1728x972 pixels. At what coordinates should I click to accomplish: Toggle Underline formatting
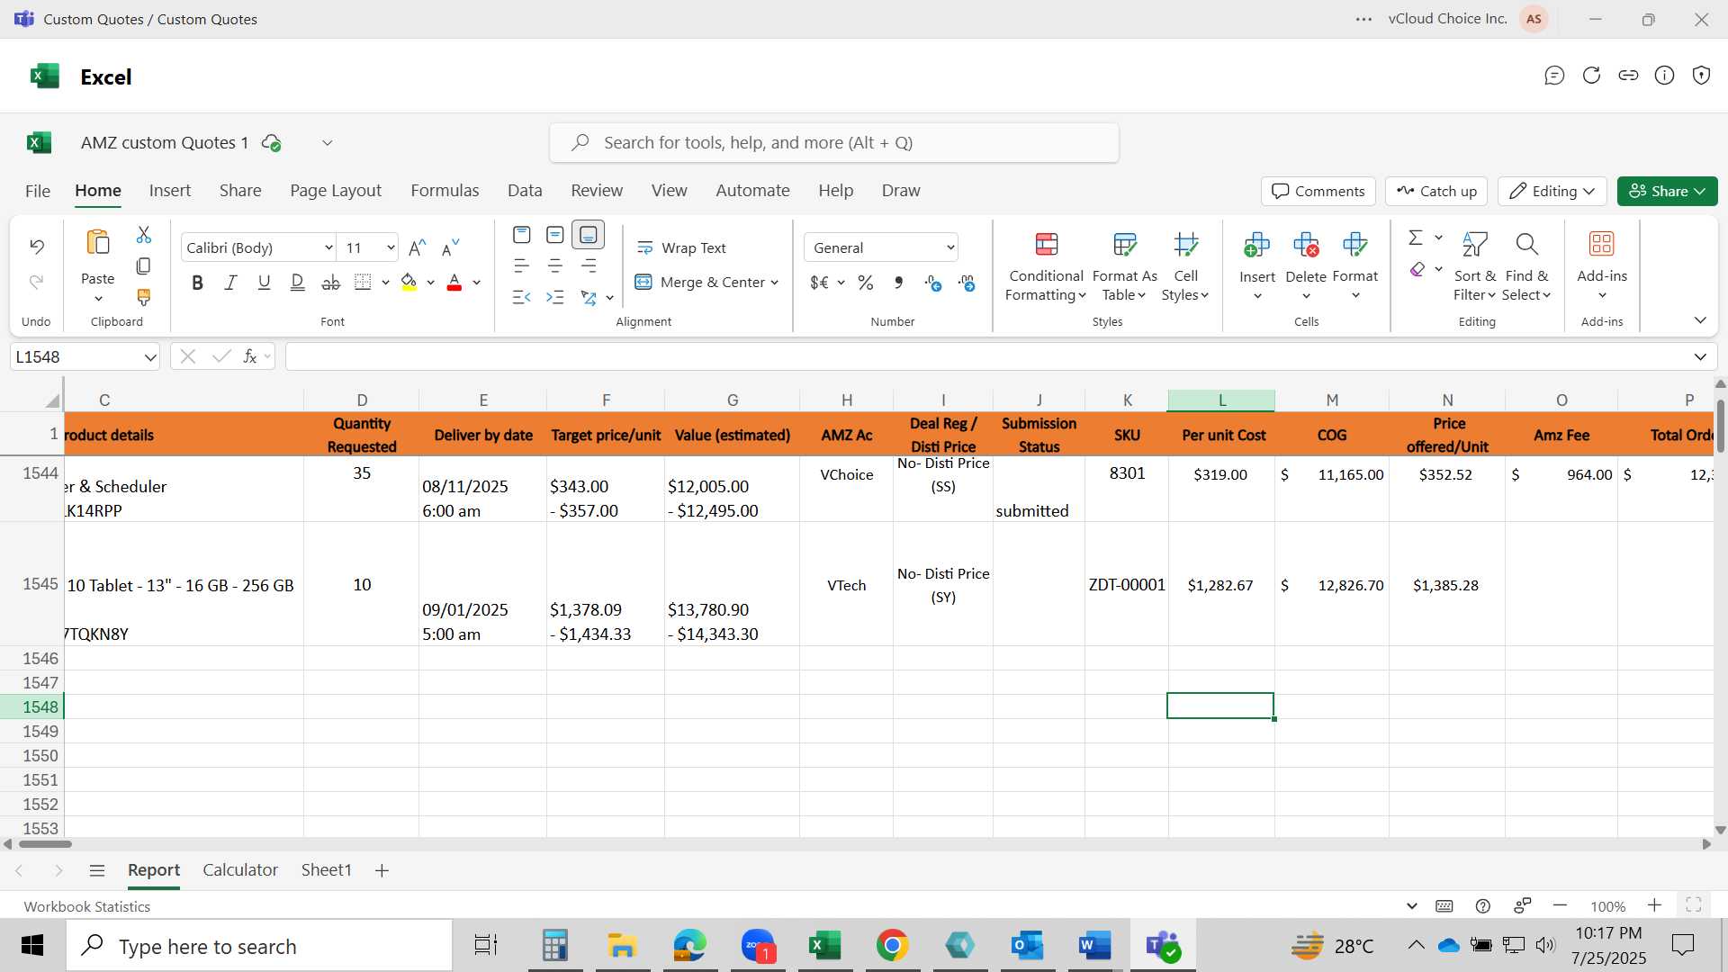pyautogui.click(x=264, y=283)
